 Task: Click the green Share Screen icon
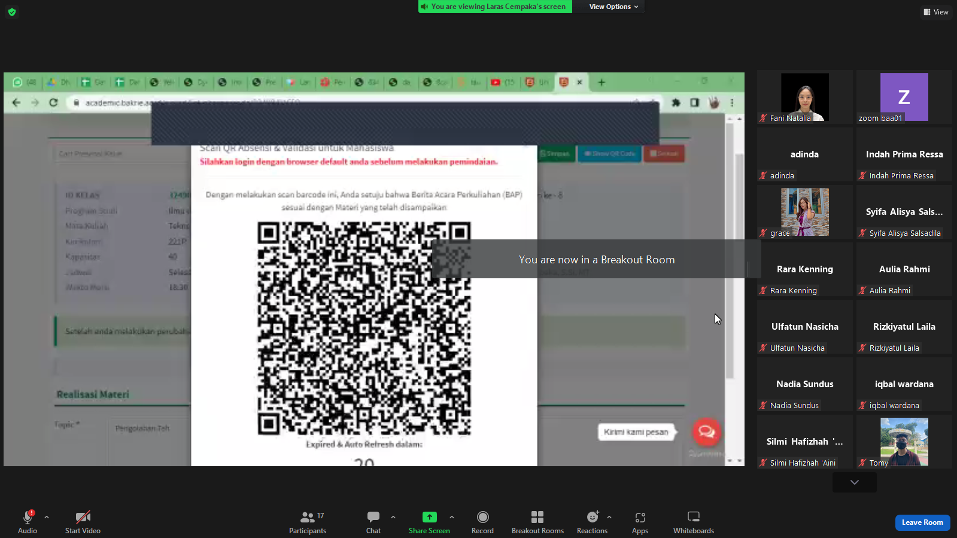tap(429, 517)
